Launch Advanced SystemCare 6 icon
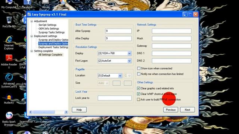This screenshot has height=134, width=239. pyautogui.click(x=9, y=81)
